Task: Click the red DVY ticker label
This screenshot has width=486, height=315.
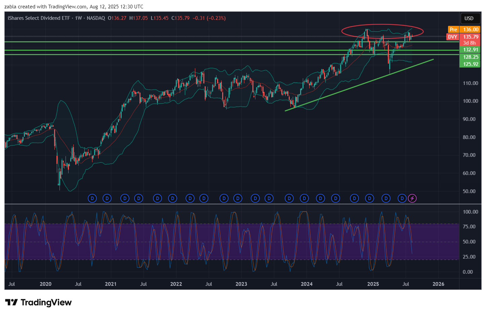Action: [452, 37]
